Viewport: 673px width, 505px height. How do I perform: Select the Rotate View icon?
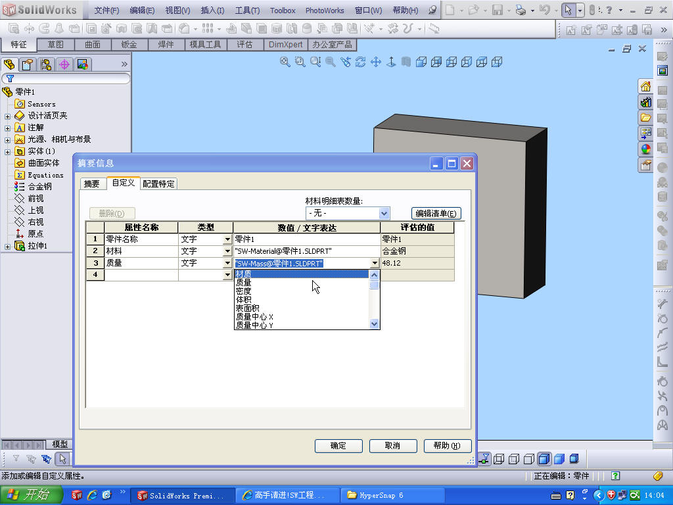(x=361, y=62)
